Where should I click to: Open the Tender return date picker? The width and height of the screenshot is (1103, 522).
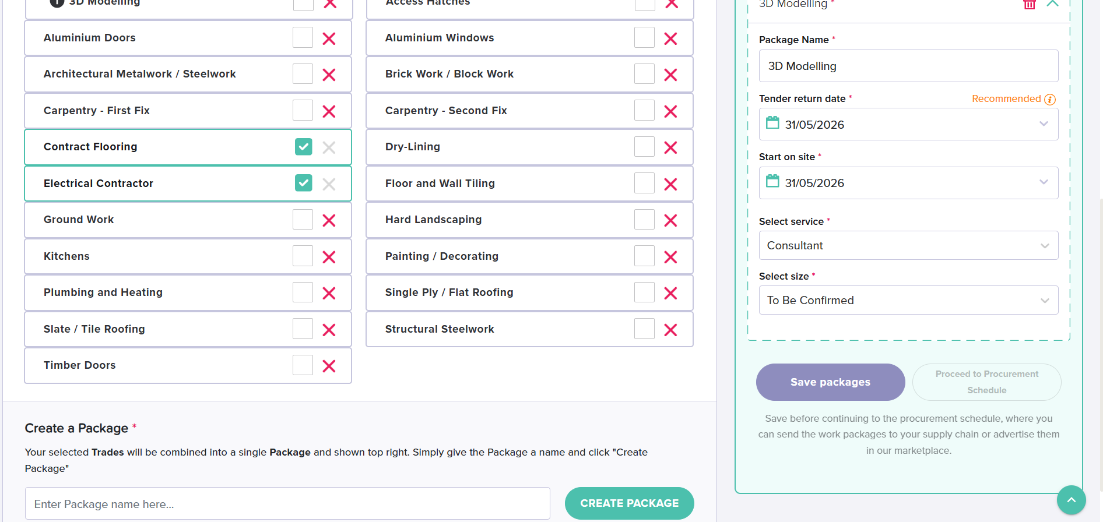coord(908,124)
